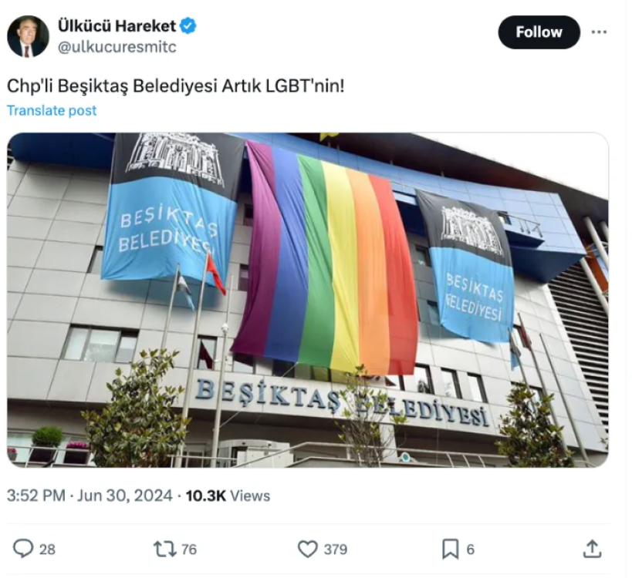Image resolution: width=632 pixels, height=578 pixels.
Task: Click the 10.3K Views count
Action: pos(228,496)
